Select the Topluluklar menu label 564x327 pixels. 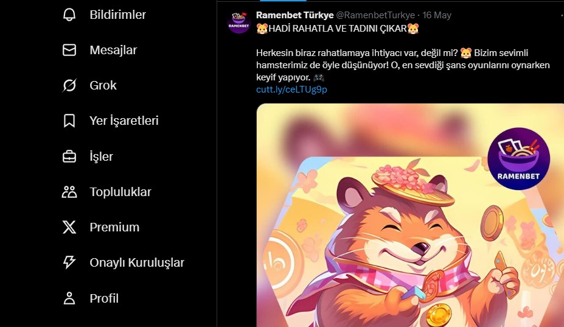pyautogui.click(x=120, y=192)
